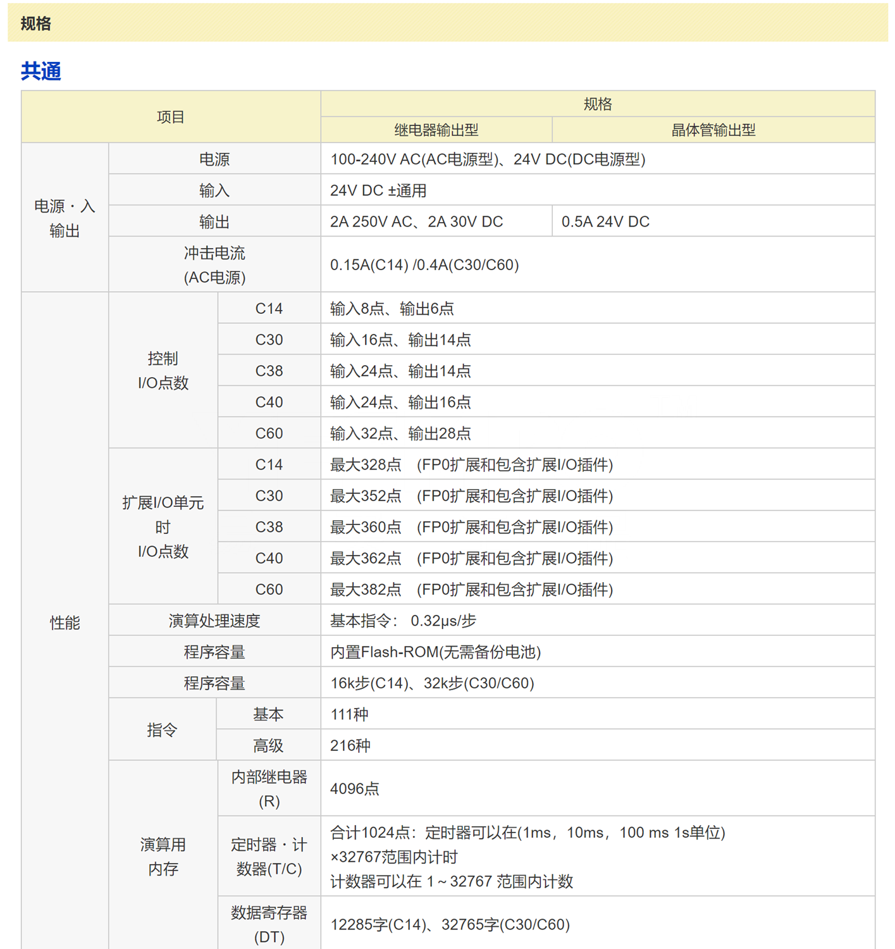Click C30 beside 输入16点、输出14点
The image size is (895, 949).
(x=269, y=340)
